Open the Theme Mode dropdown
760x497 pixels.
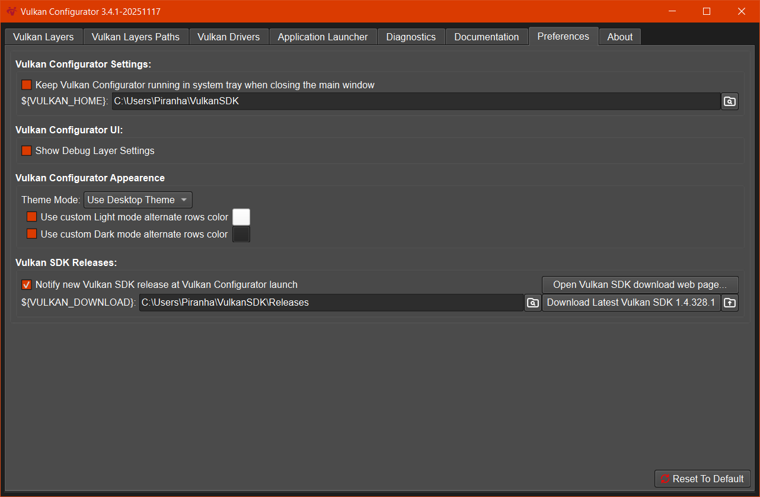(x=138, y=200)
